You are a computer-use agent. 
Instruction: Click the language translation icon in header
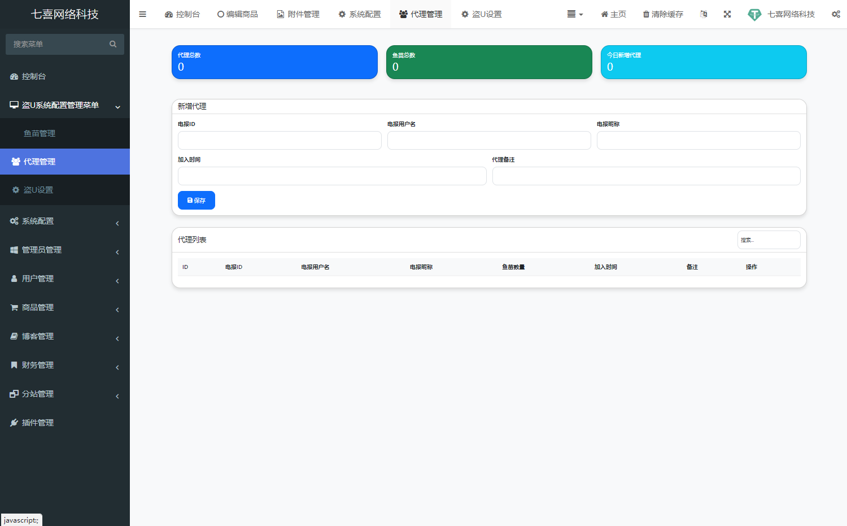(703, 14)
